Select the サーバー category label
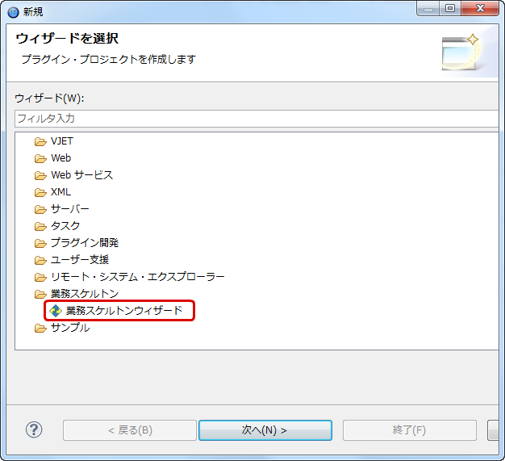The height and width of the screenshot is (461, 505). click(70, 209)
